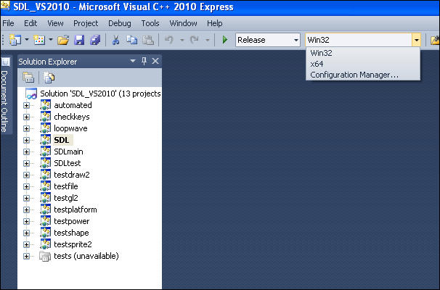The width and height of the screenshot is (440, 290).
Task: Expand the checkkeys project node
Action: pos(26,117)
